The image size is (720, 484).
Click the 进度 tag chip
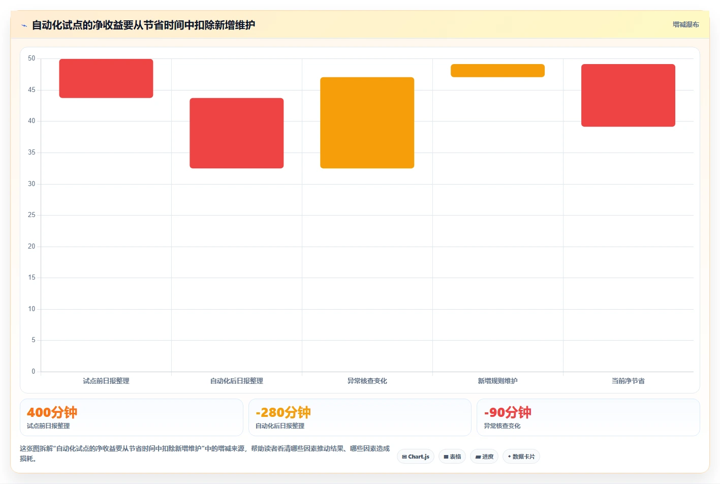tap(484, 457)
